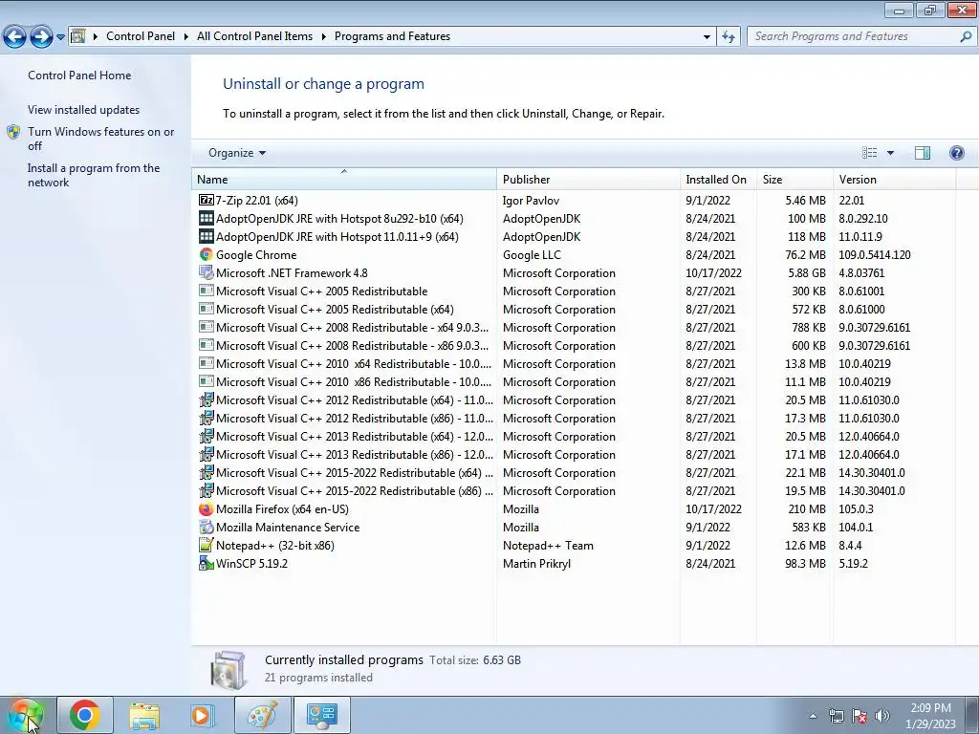Open Turn Windows features on or off
Viewport: 979px width, 734px height.
[100, 139]
